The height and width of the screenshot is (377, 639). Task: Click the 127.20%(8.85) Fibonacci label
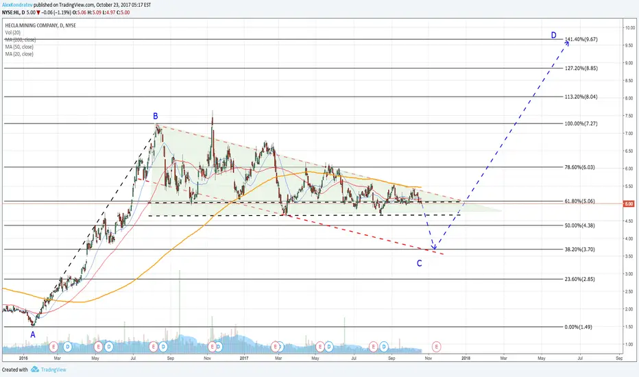click(x=581, y=68)
